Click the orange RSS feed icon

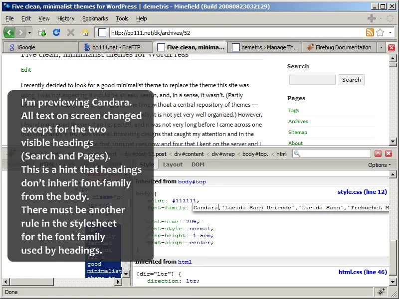[x=370, y=32]
